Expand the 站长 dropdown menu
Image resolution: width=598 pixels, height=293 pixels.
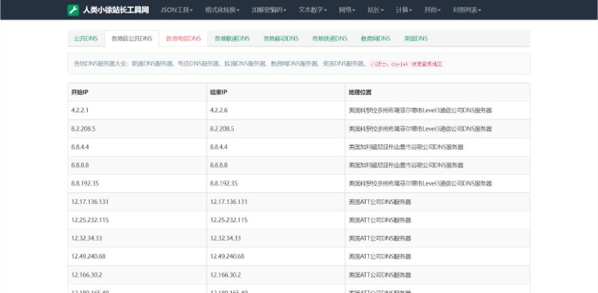click(375, 10)
